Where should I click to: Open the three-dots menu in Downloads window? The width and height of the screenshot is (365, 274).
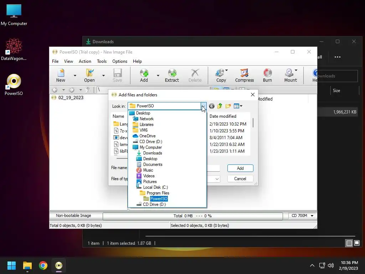338,57
